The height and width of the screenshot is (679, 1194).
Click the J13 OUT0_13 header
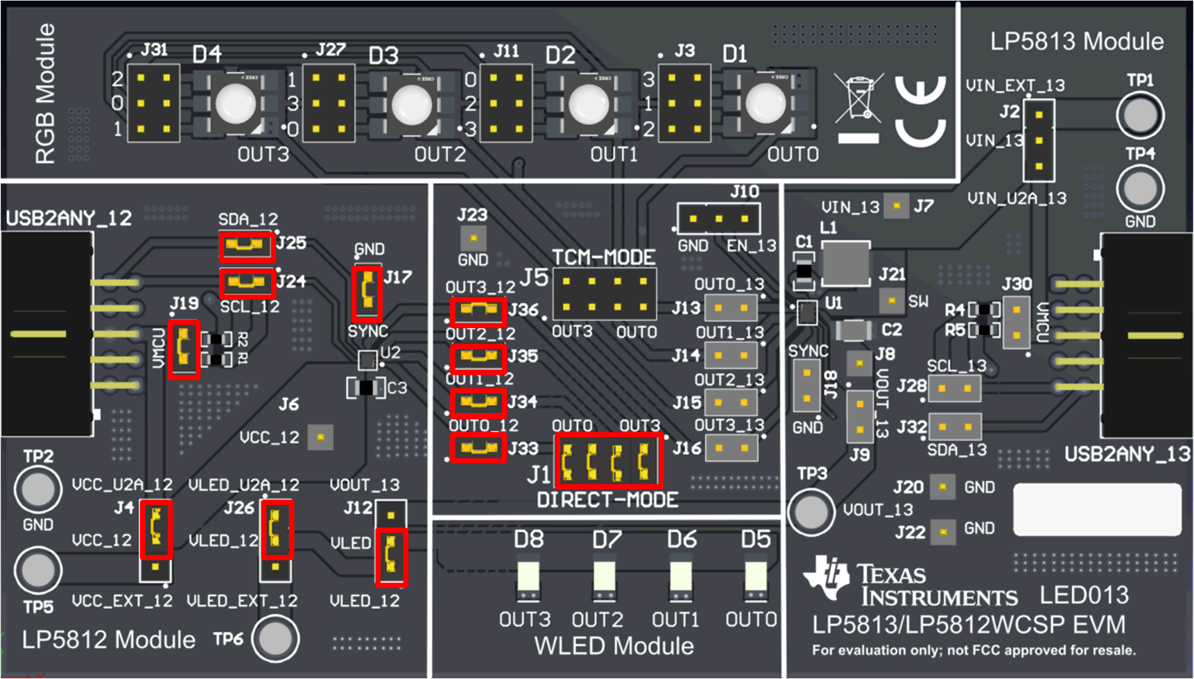731,308
